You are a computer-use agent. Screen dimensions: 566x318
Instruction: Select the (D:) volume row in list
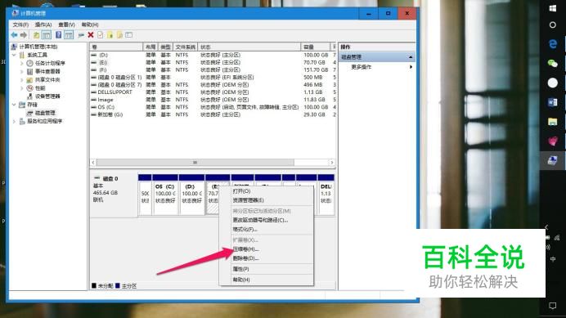pos(213,55)
